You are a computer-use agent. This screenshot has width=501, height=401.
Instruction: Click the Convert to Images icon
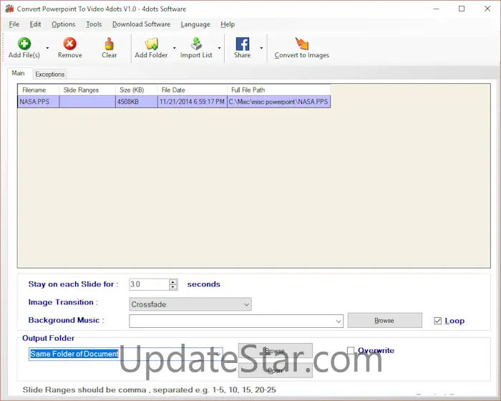click(x=301, y=44)
